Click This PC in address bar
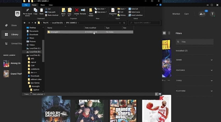The image size is (221, 122). tap(46, 23)
